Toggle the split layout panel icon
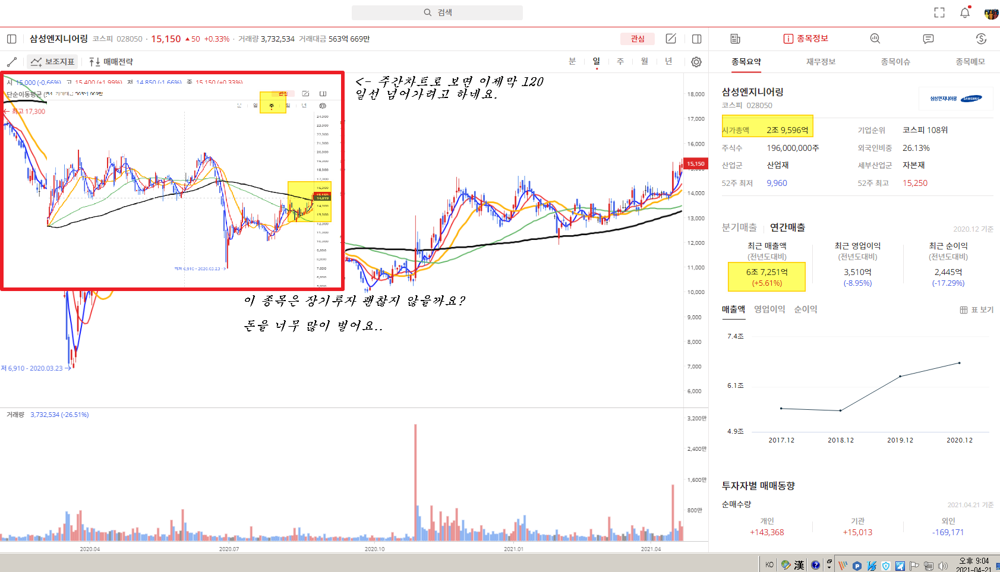This screenshot has width=1000, height=572. click(x=696, y=39)
